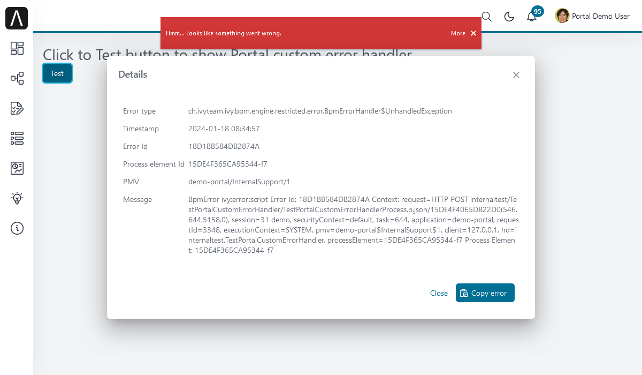642x375 pixels.
Task: Open the Statistics chart icon in sidebar
Action: point(17,168)
